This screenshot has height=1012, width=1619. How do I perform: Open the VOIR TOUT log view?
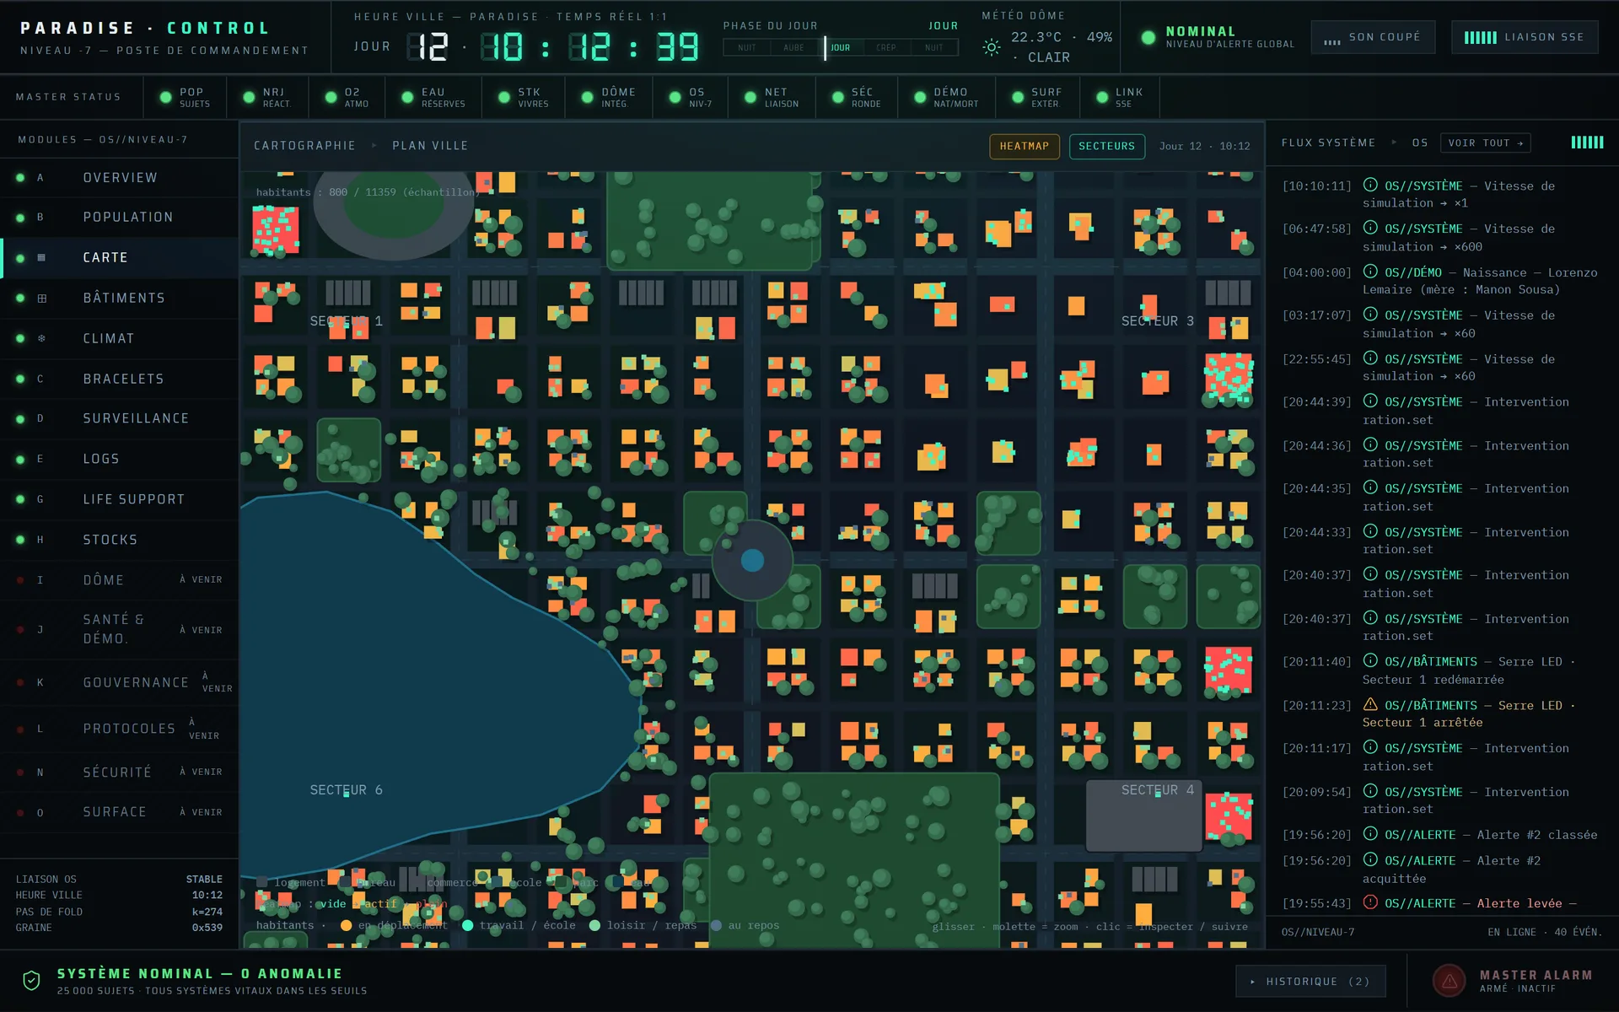(1485, 143)
